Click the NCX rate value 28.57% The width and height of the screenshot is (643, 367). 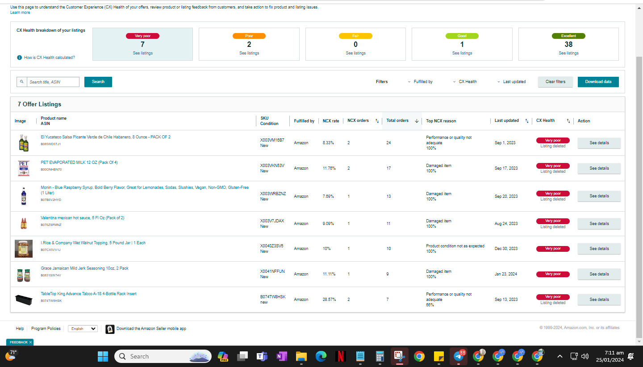[x=330, y=300]
